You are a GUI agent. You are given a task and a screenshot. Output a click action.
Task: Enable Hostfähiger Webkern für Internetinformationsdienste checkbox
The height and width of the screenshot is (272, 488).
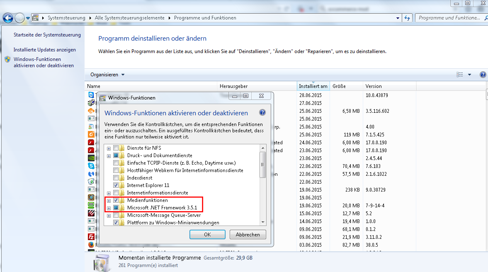point(116,170)
